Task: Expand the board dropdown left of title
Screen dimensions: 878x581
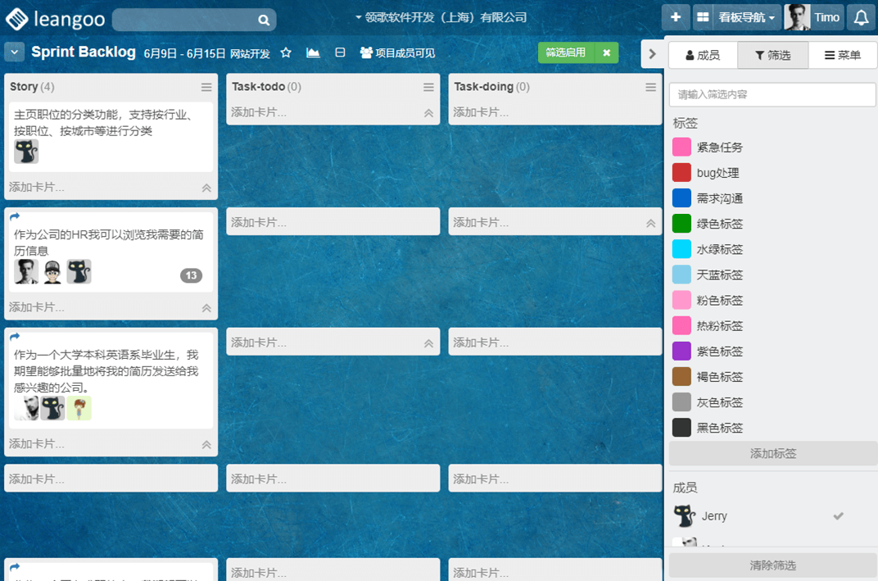Action: pos(15,52)
